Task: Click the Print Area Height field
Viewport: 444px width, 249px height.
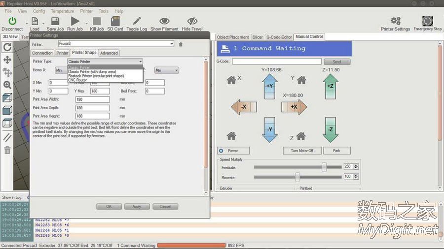Action: point(92,116)
